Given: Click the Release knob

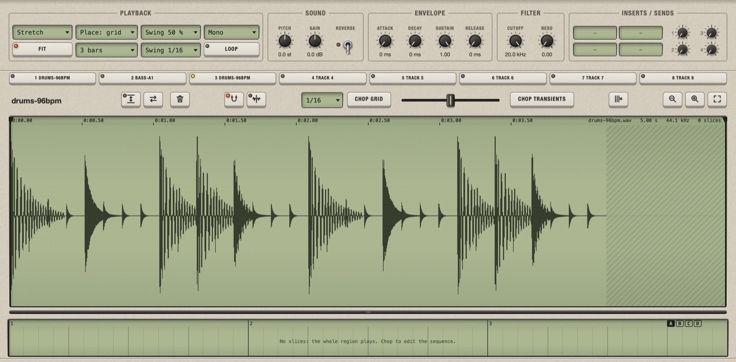Looking at the screenshot, I should (x=475, y=41).
